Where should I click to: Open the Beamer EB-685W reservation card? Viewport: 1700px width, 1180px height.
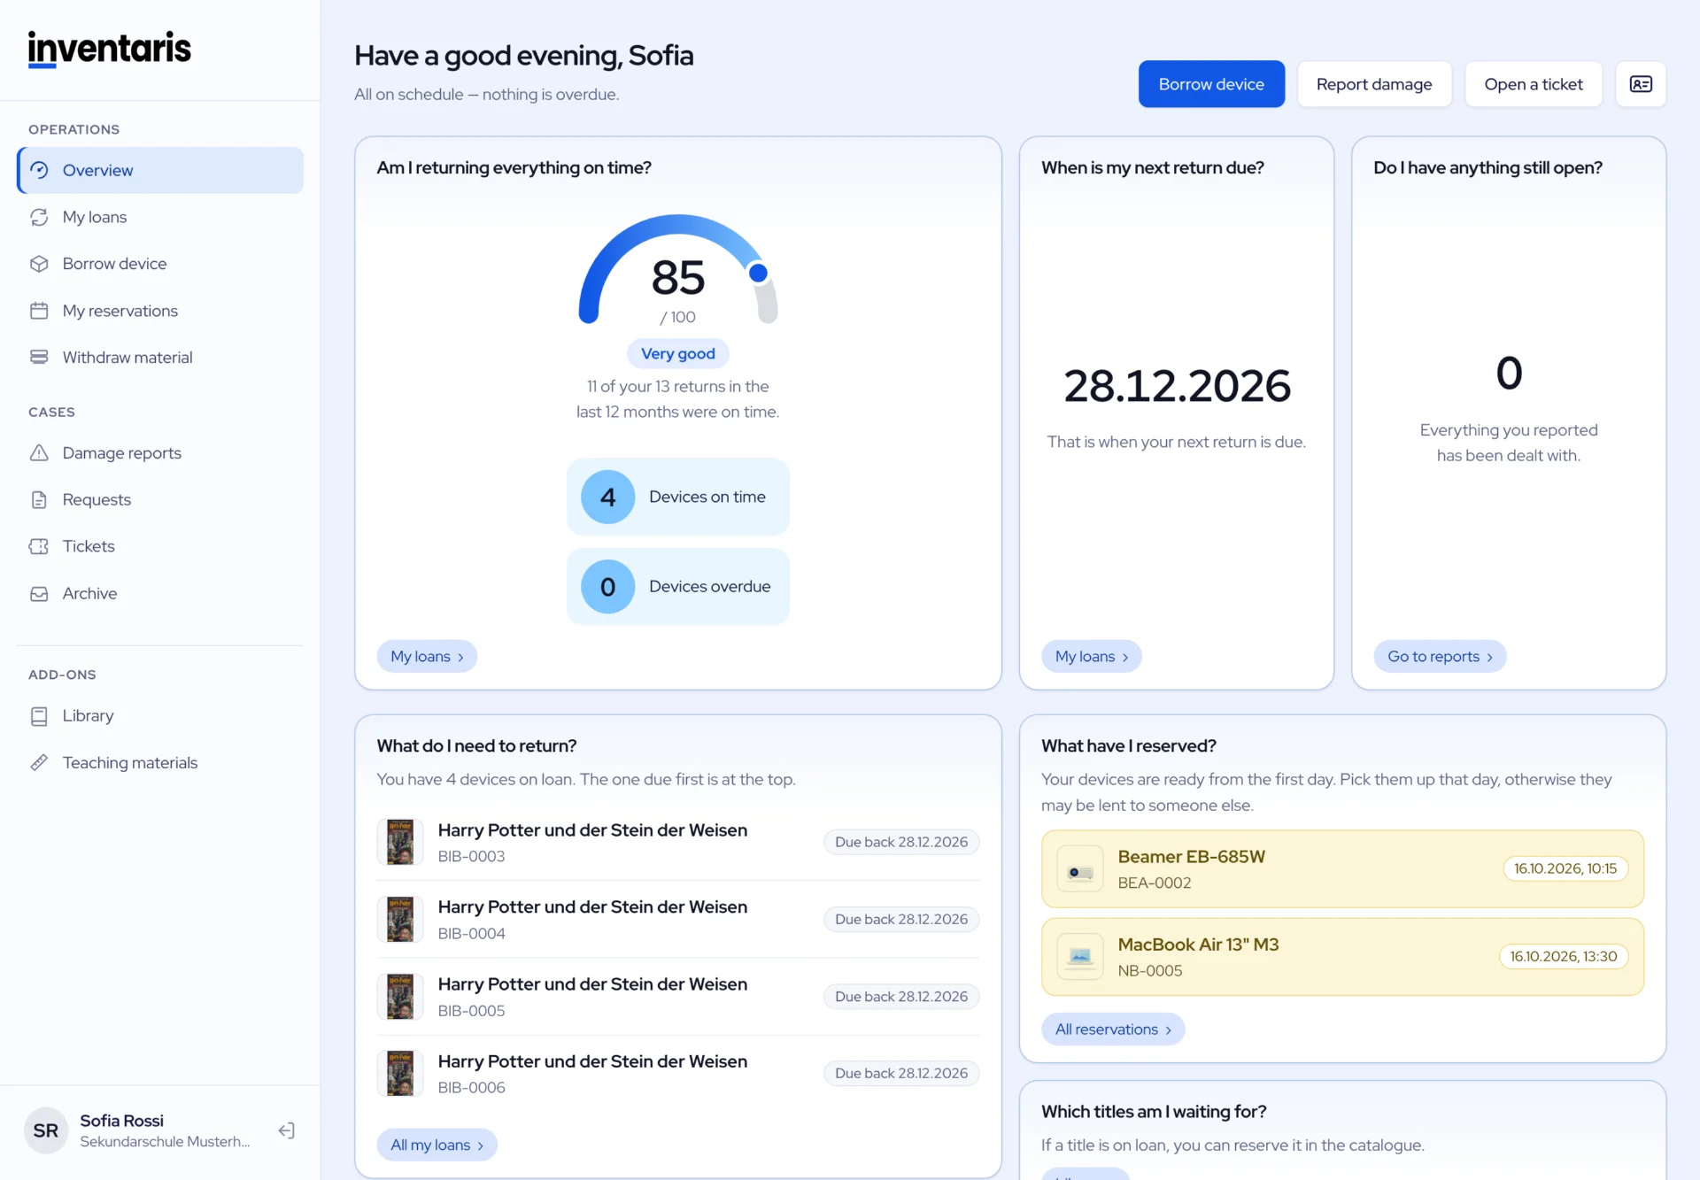click(1342, 868)
